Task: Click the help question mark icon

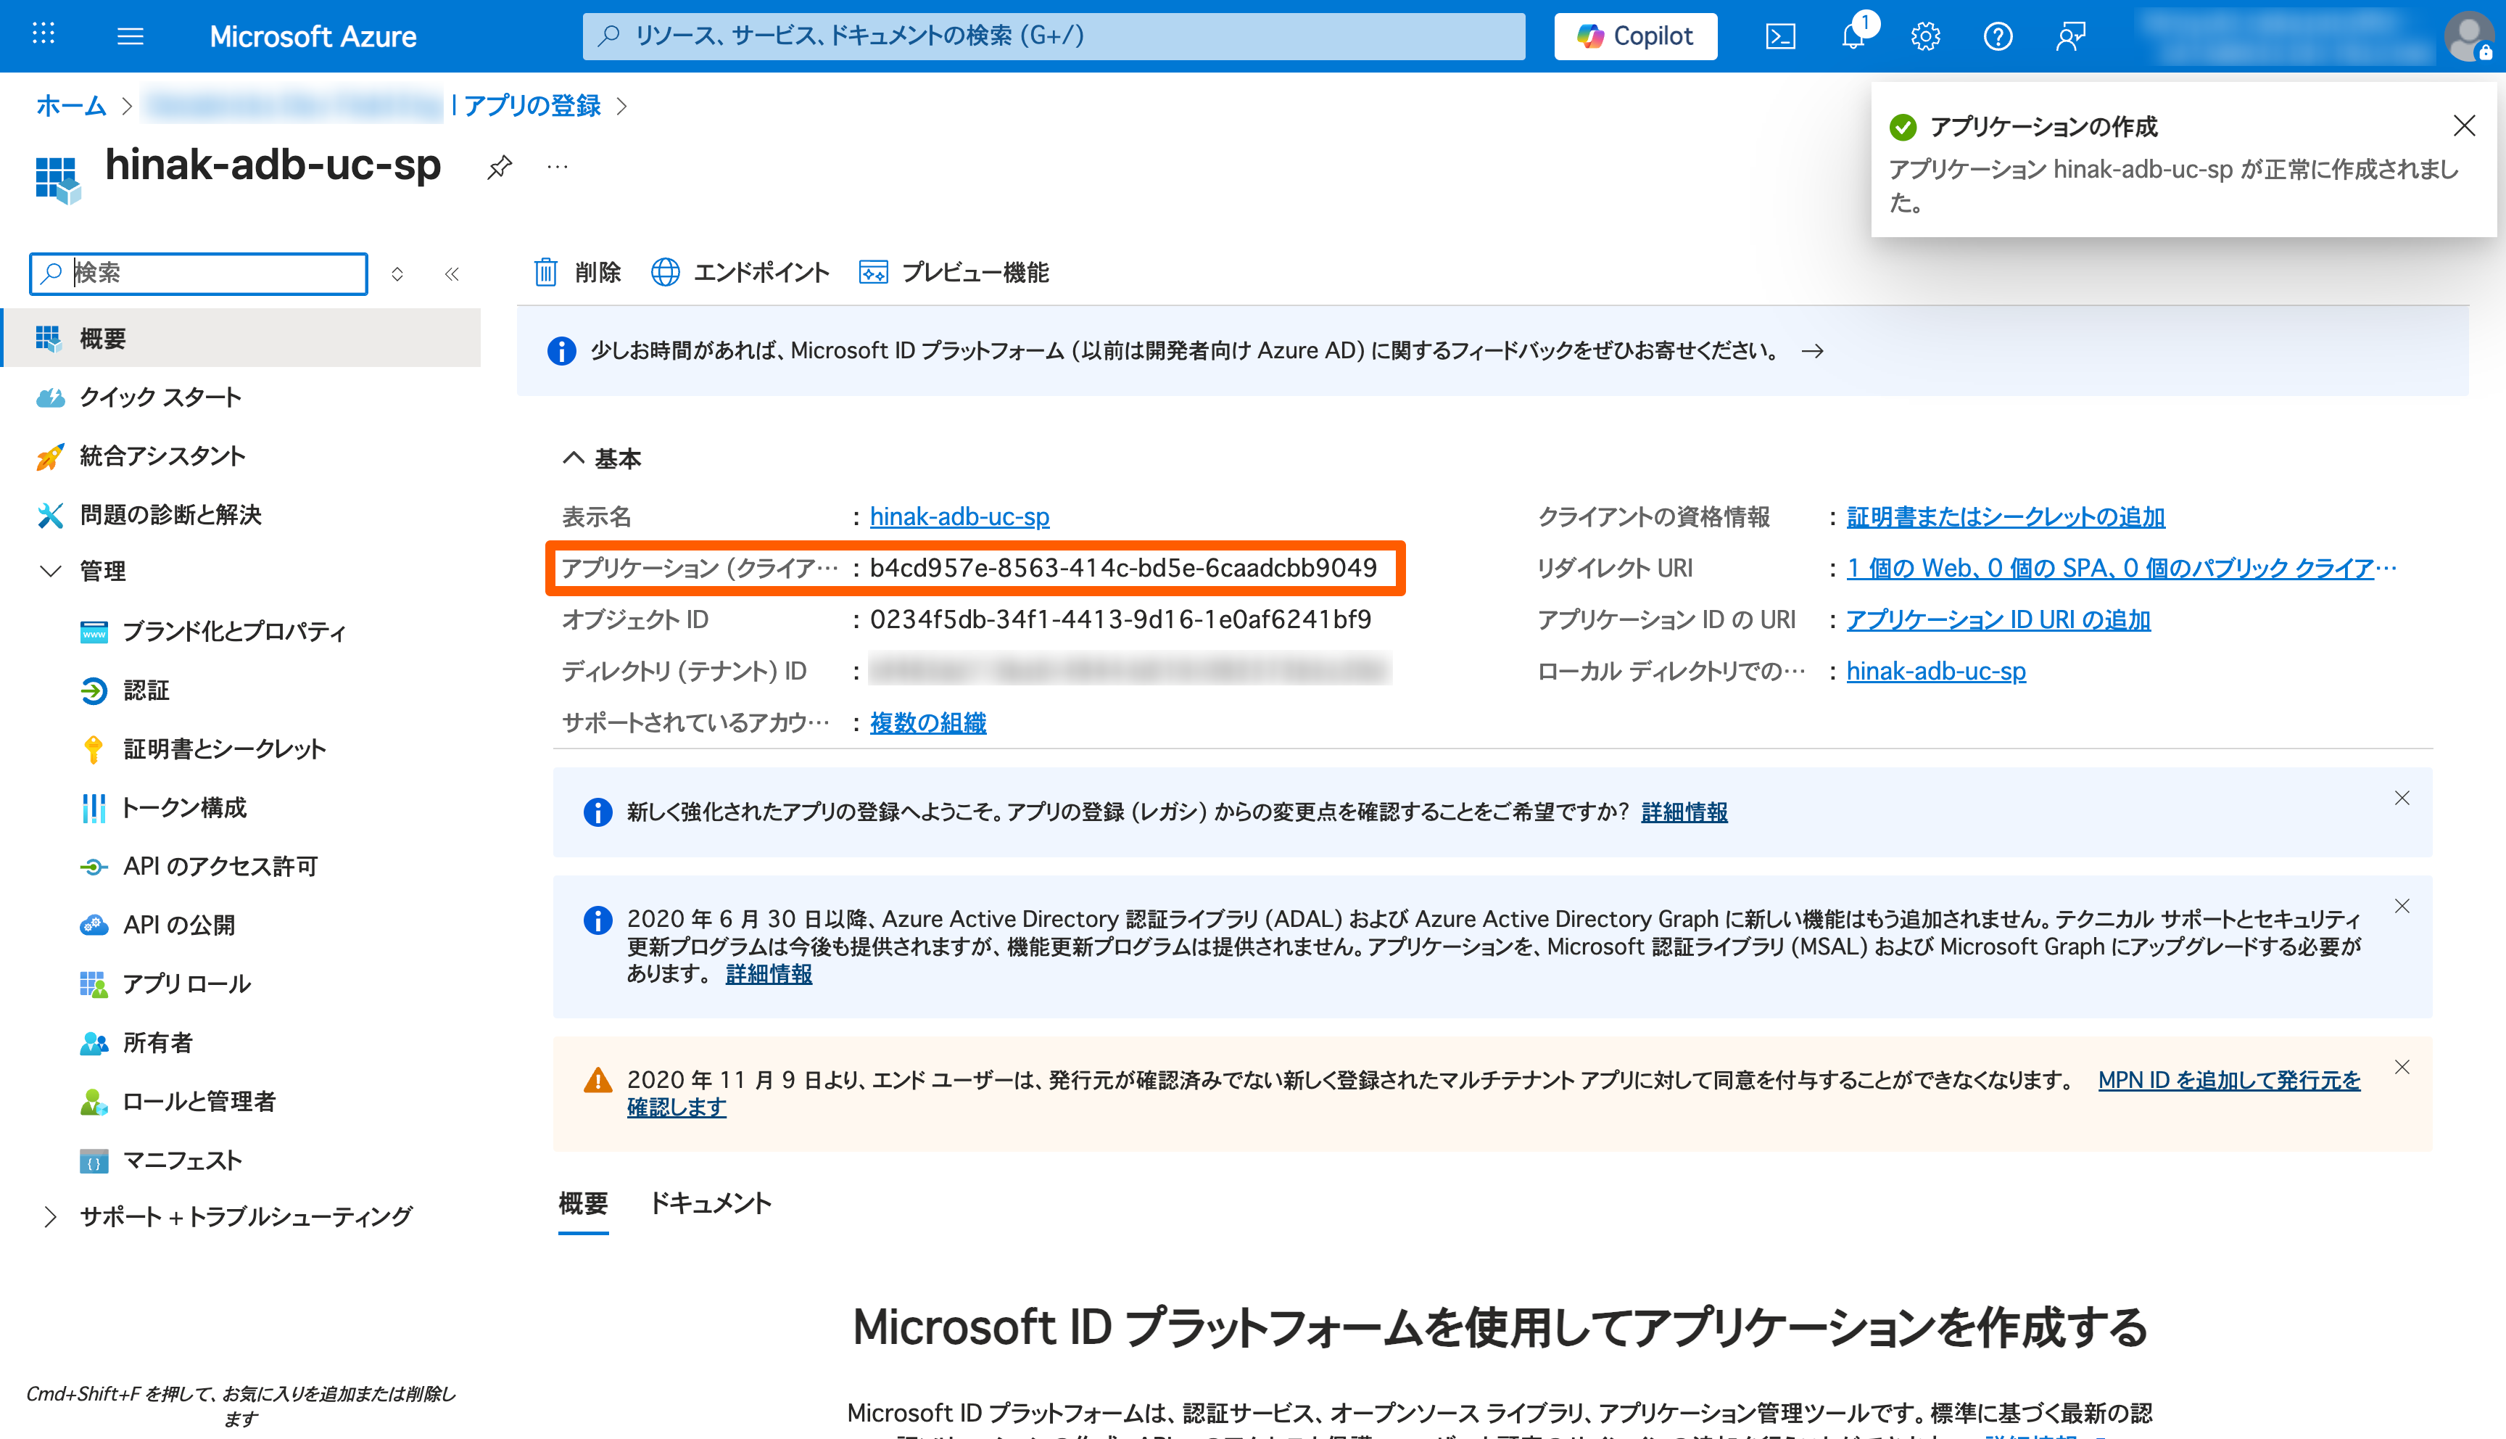Action: (x=1997, y=36)
